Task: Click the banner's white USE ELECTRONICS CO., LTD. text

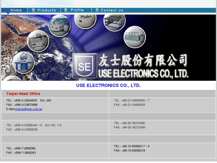Action: [143, 74]
